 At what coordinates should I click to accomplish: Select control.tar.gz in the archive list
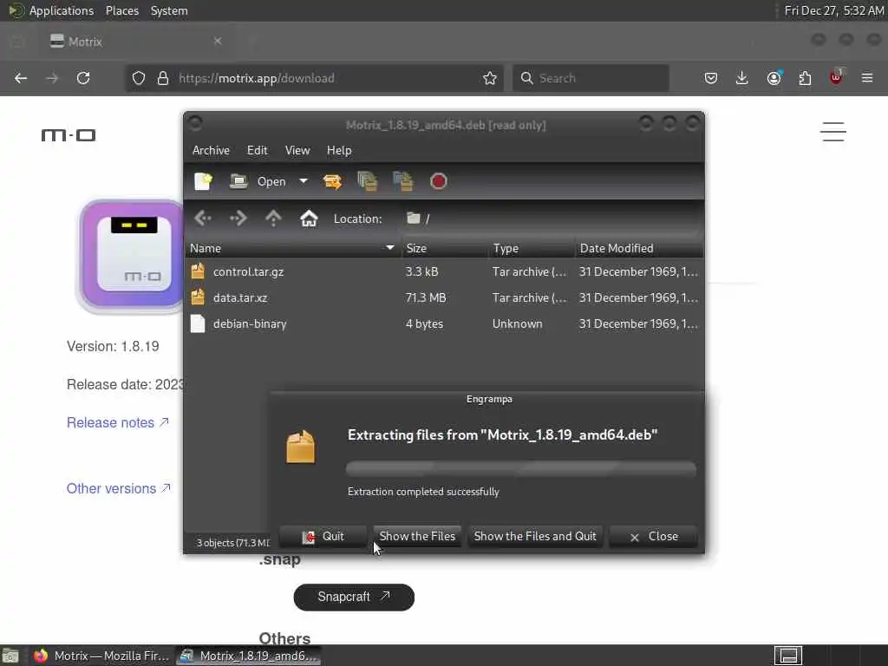(x=444, y=271)
